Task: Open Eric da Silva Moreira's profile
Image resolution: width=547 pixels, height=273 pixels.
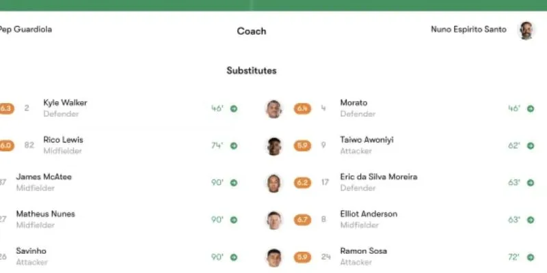Action: pos(378,177)
